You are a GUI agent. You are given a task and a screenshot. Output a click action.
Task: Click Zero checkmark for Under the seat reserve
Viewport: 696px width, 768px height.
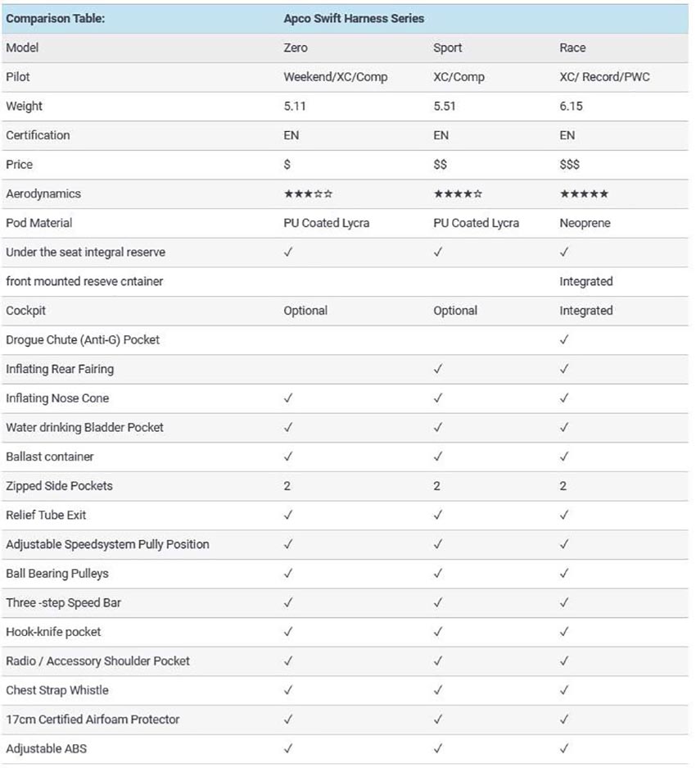pyautogui.click(x=288, y=252)
